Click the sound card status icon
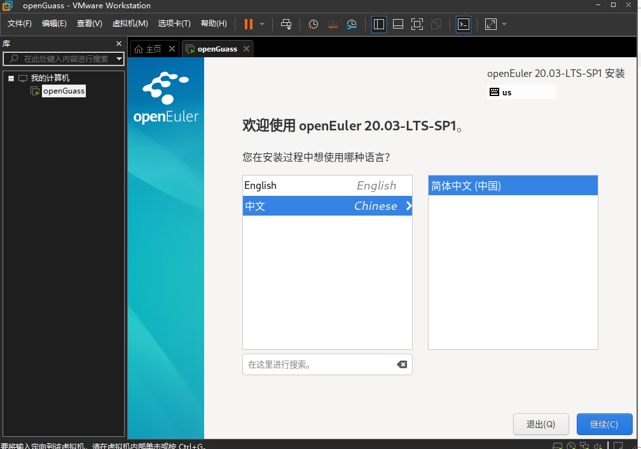Image resolution: width=641 pixels, height=449 pixels. (598, 446)
